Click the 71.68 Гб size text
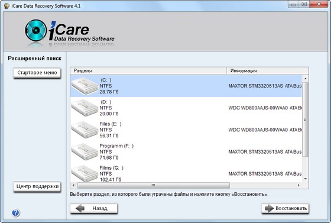The image size is (331, 223). pyautogui.click(x=109, y=158)
